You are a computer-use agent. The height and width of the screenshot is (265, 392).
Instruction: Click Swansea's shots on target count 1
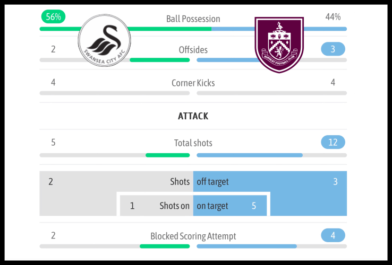tap(132, 206)
